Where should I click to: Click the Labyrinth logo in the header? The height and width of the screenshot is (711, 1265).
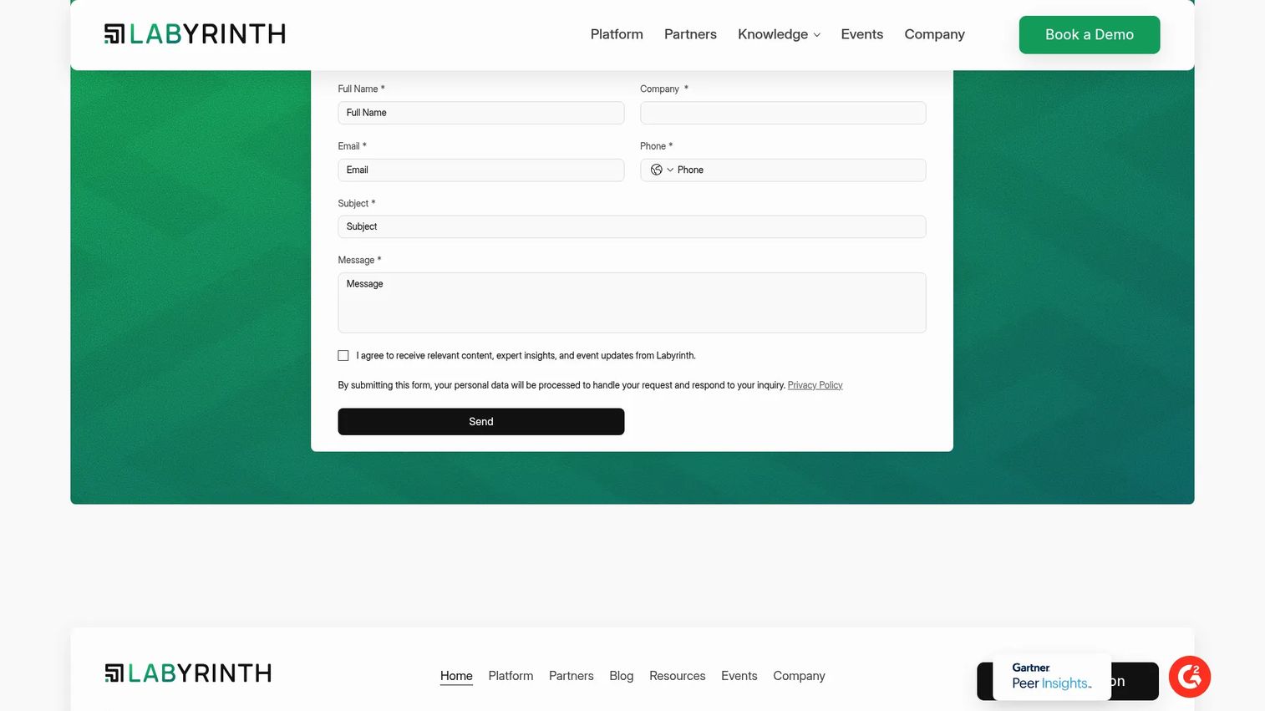pos(195,34)
